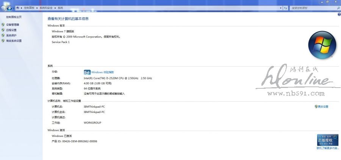Select the 系统和安全 breadcrumb segment
This screenshot has height=160, width=341.
[47, 8]
